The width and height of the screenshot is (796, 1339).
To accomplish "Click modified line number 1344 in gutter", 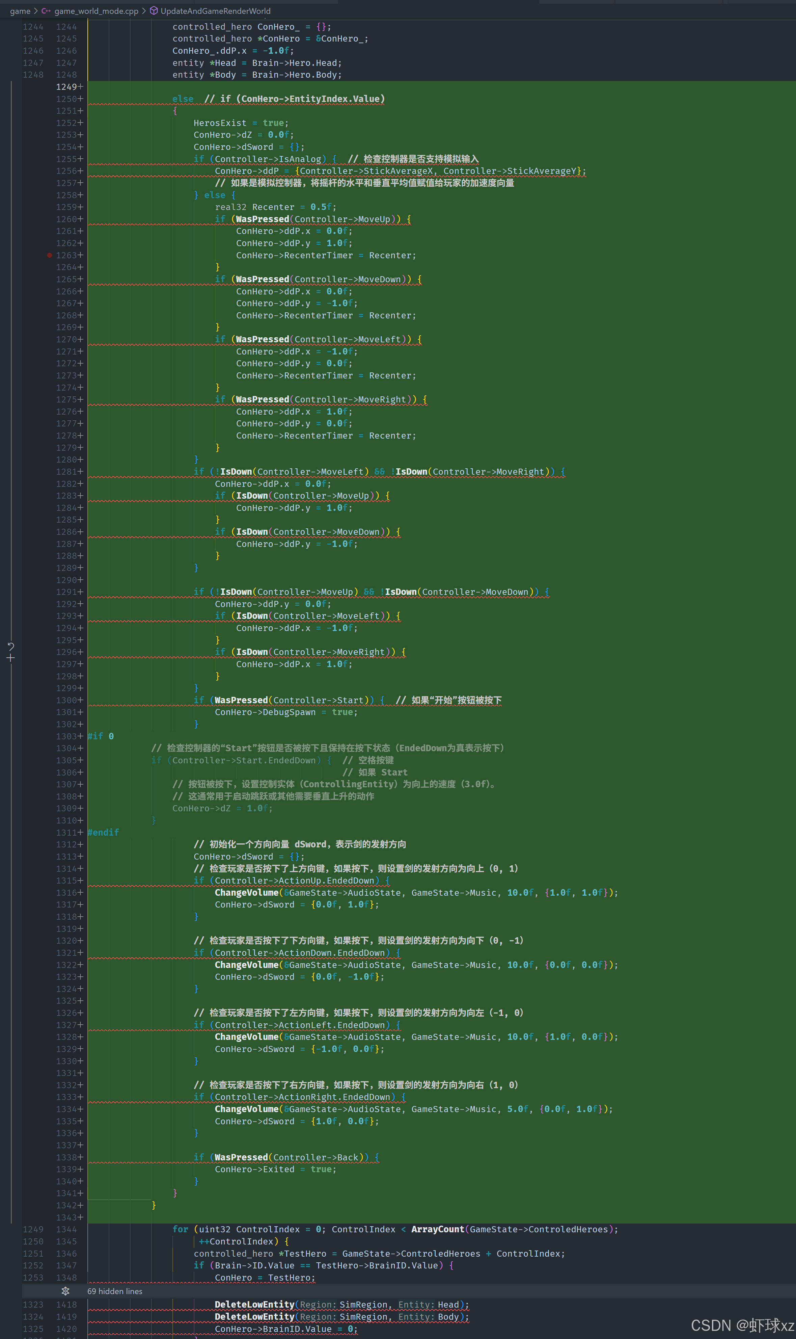I will click(66, 1229).
